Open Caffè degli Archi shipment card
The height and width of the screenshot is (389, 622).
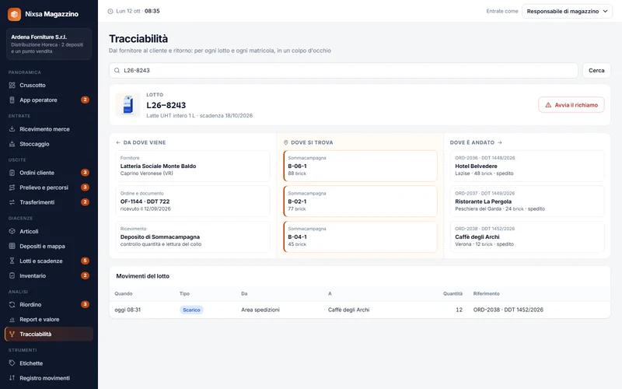coord(527,237)
